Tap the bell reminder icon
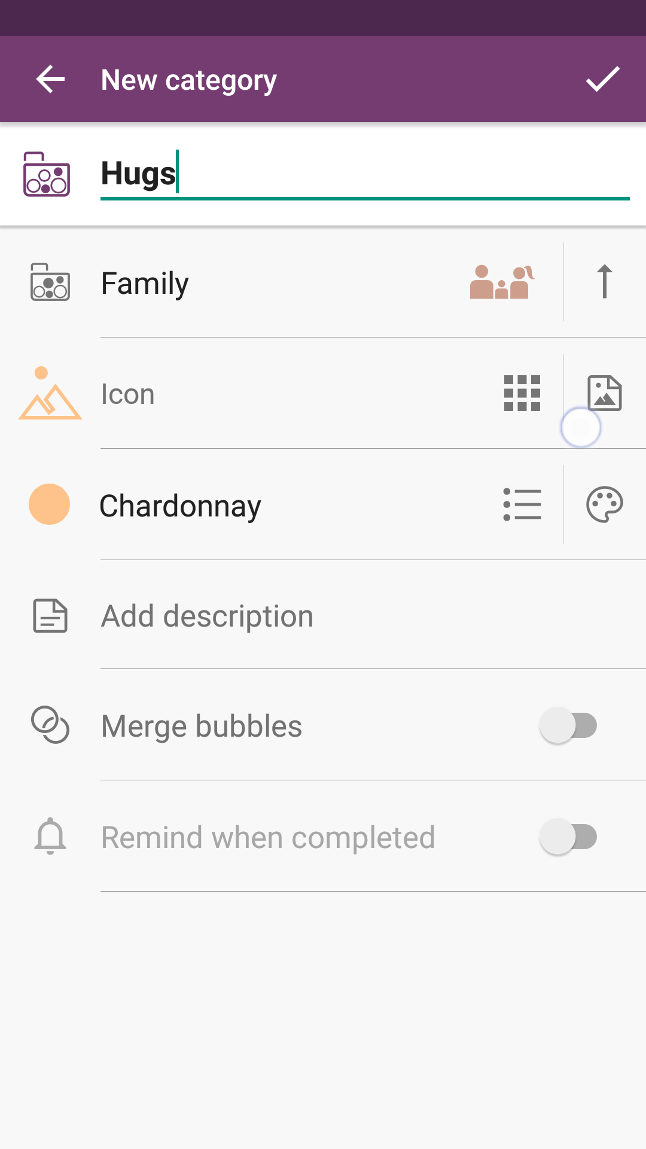 [50, 837]
